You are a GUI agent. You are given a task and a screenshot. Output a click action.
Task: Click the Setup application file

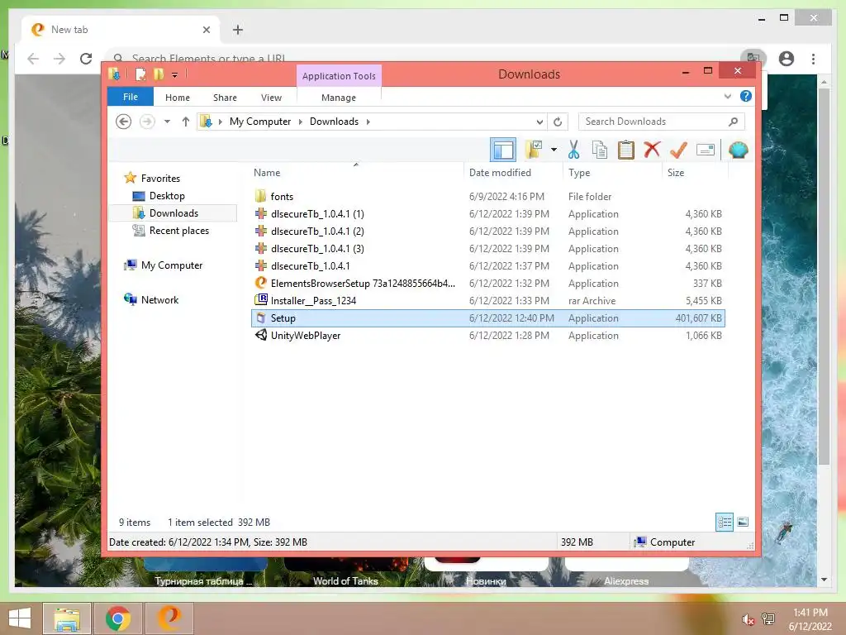[x=488, y=318]
